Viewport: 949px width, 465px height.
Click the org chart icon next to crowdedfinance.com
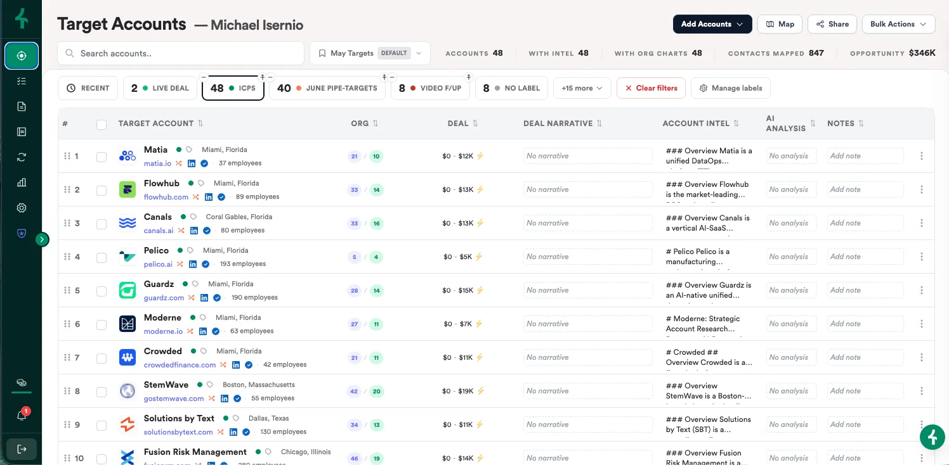223,365
